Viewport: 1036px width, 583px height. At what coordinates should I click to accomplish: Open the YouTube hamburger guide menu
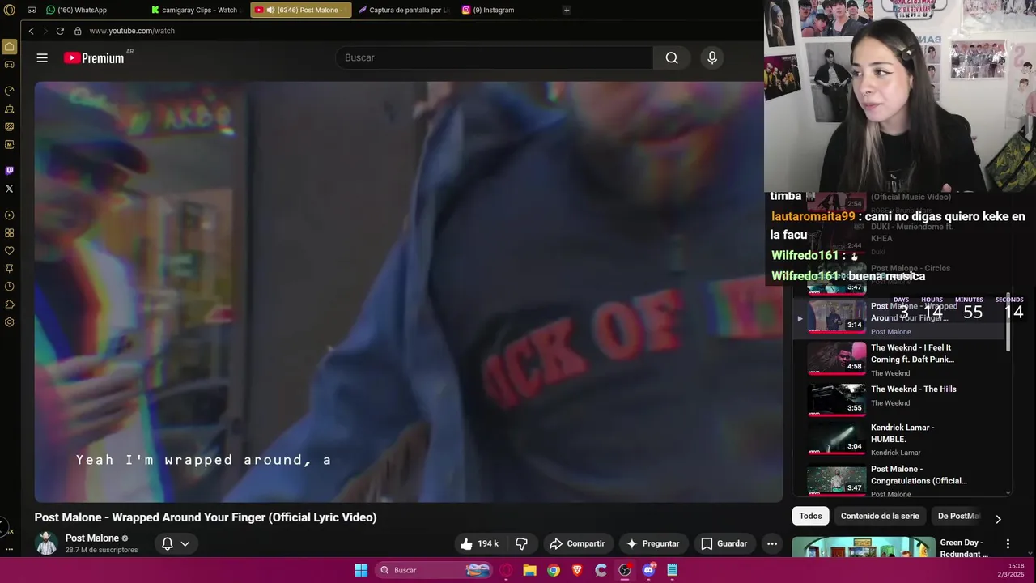pos(42,57)
